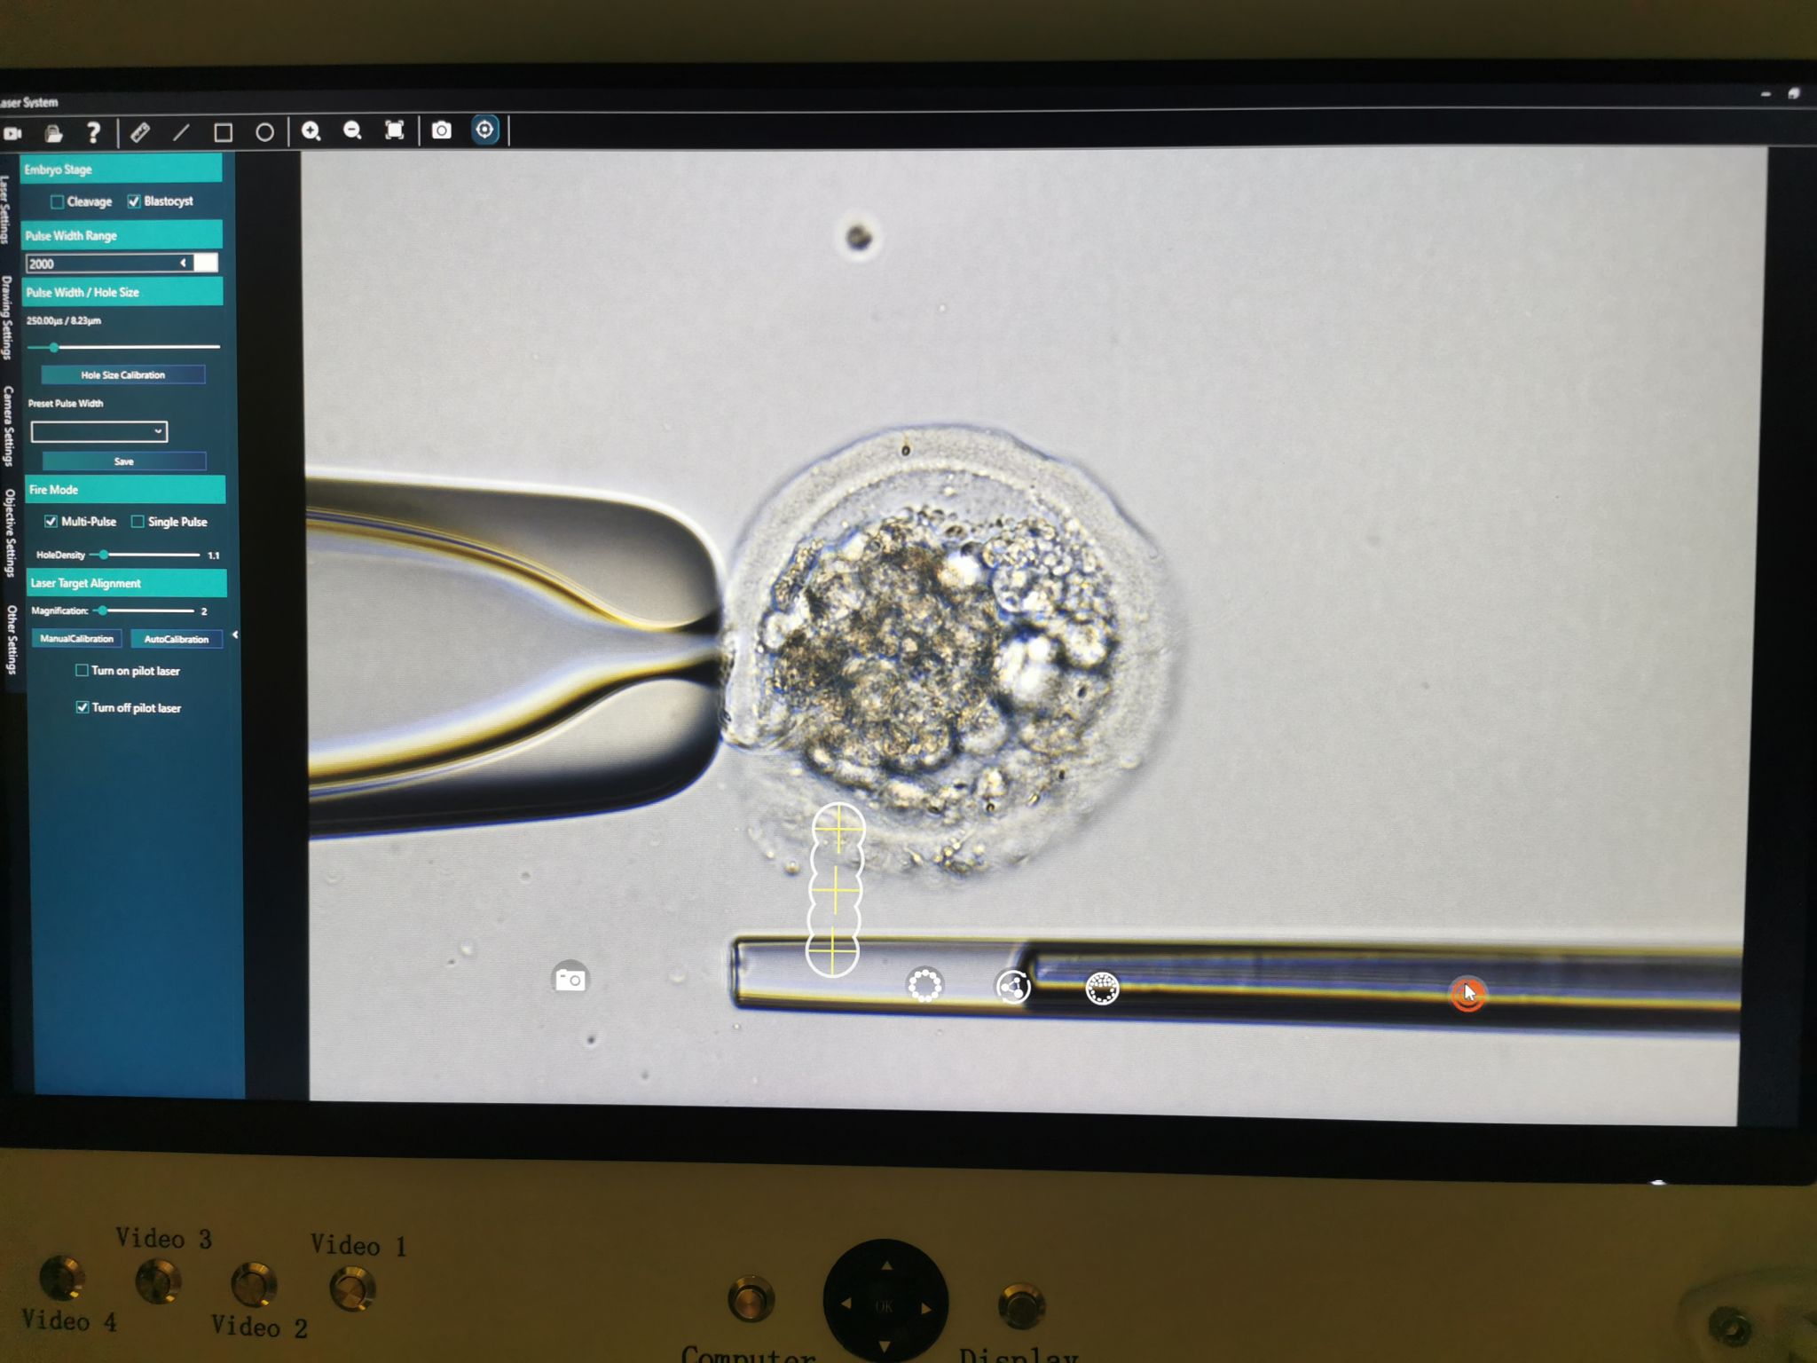1817x1363 pixels.
Task: Capture snapshot with toolbar camera icon
Action: (x=441, y=130)
